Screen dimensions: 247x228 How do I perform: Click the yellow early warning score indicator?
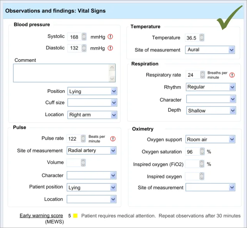[75, 216]
